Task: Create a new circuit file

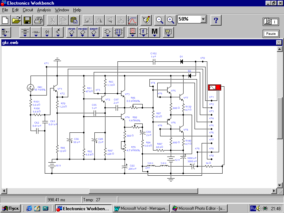Action: 5,20
